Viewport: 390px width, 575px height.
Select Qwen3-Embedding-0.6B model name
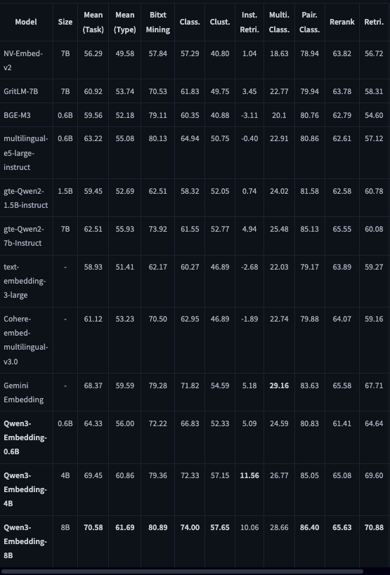pos(25,437)
